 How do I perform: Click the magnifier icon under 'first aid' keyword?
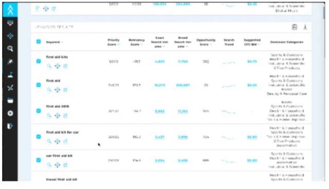coord(49,90)
